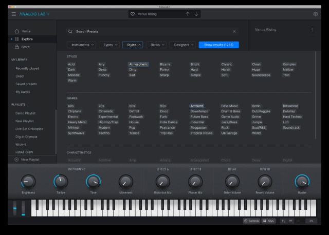Open settings gear icon
The width and height of the screenshot is (329, 235).
(315, 14)
